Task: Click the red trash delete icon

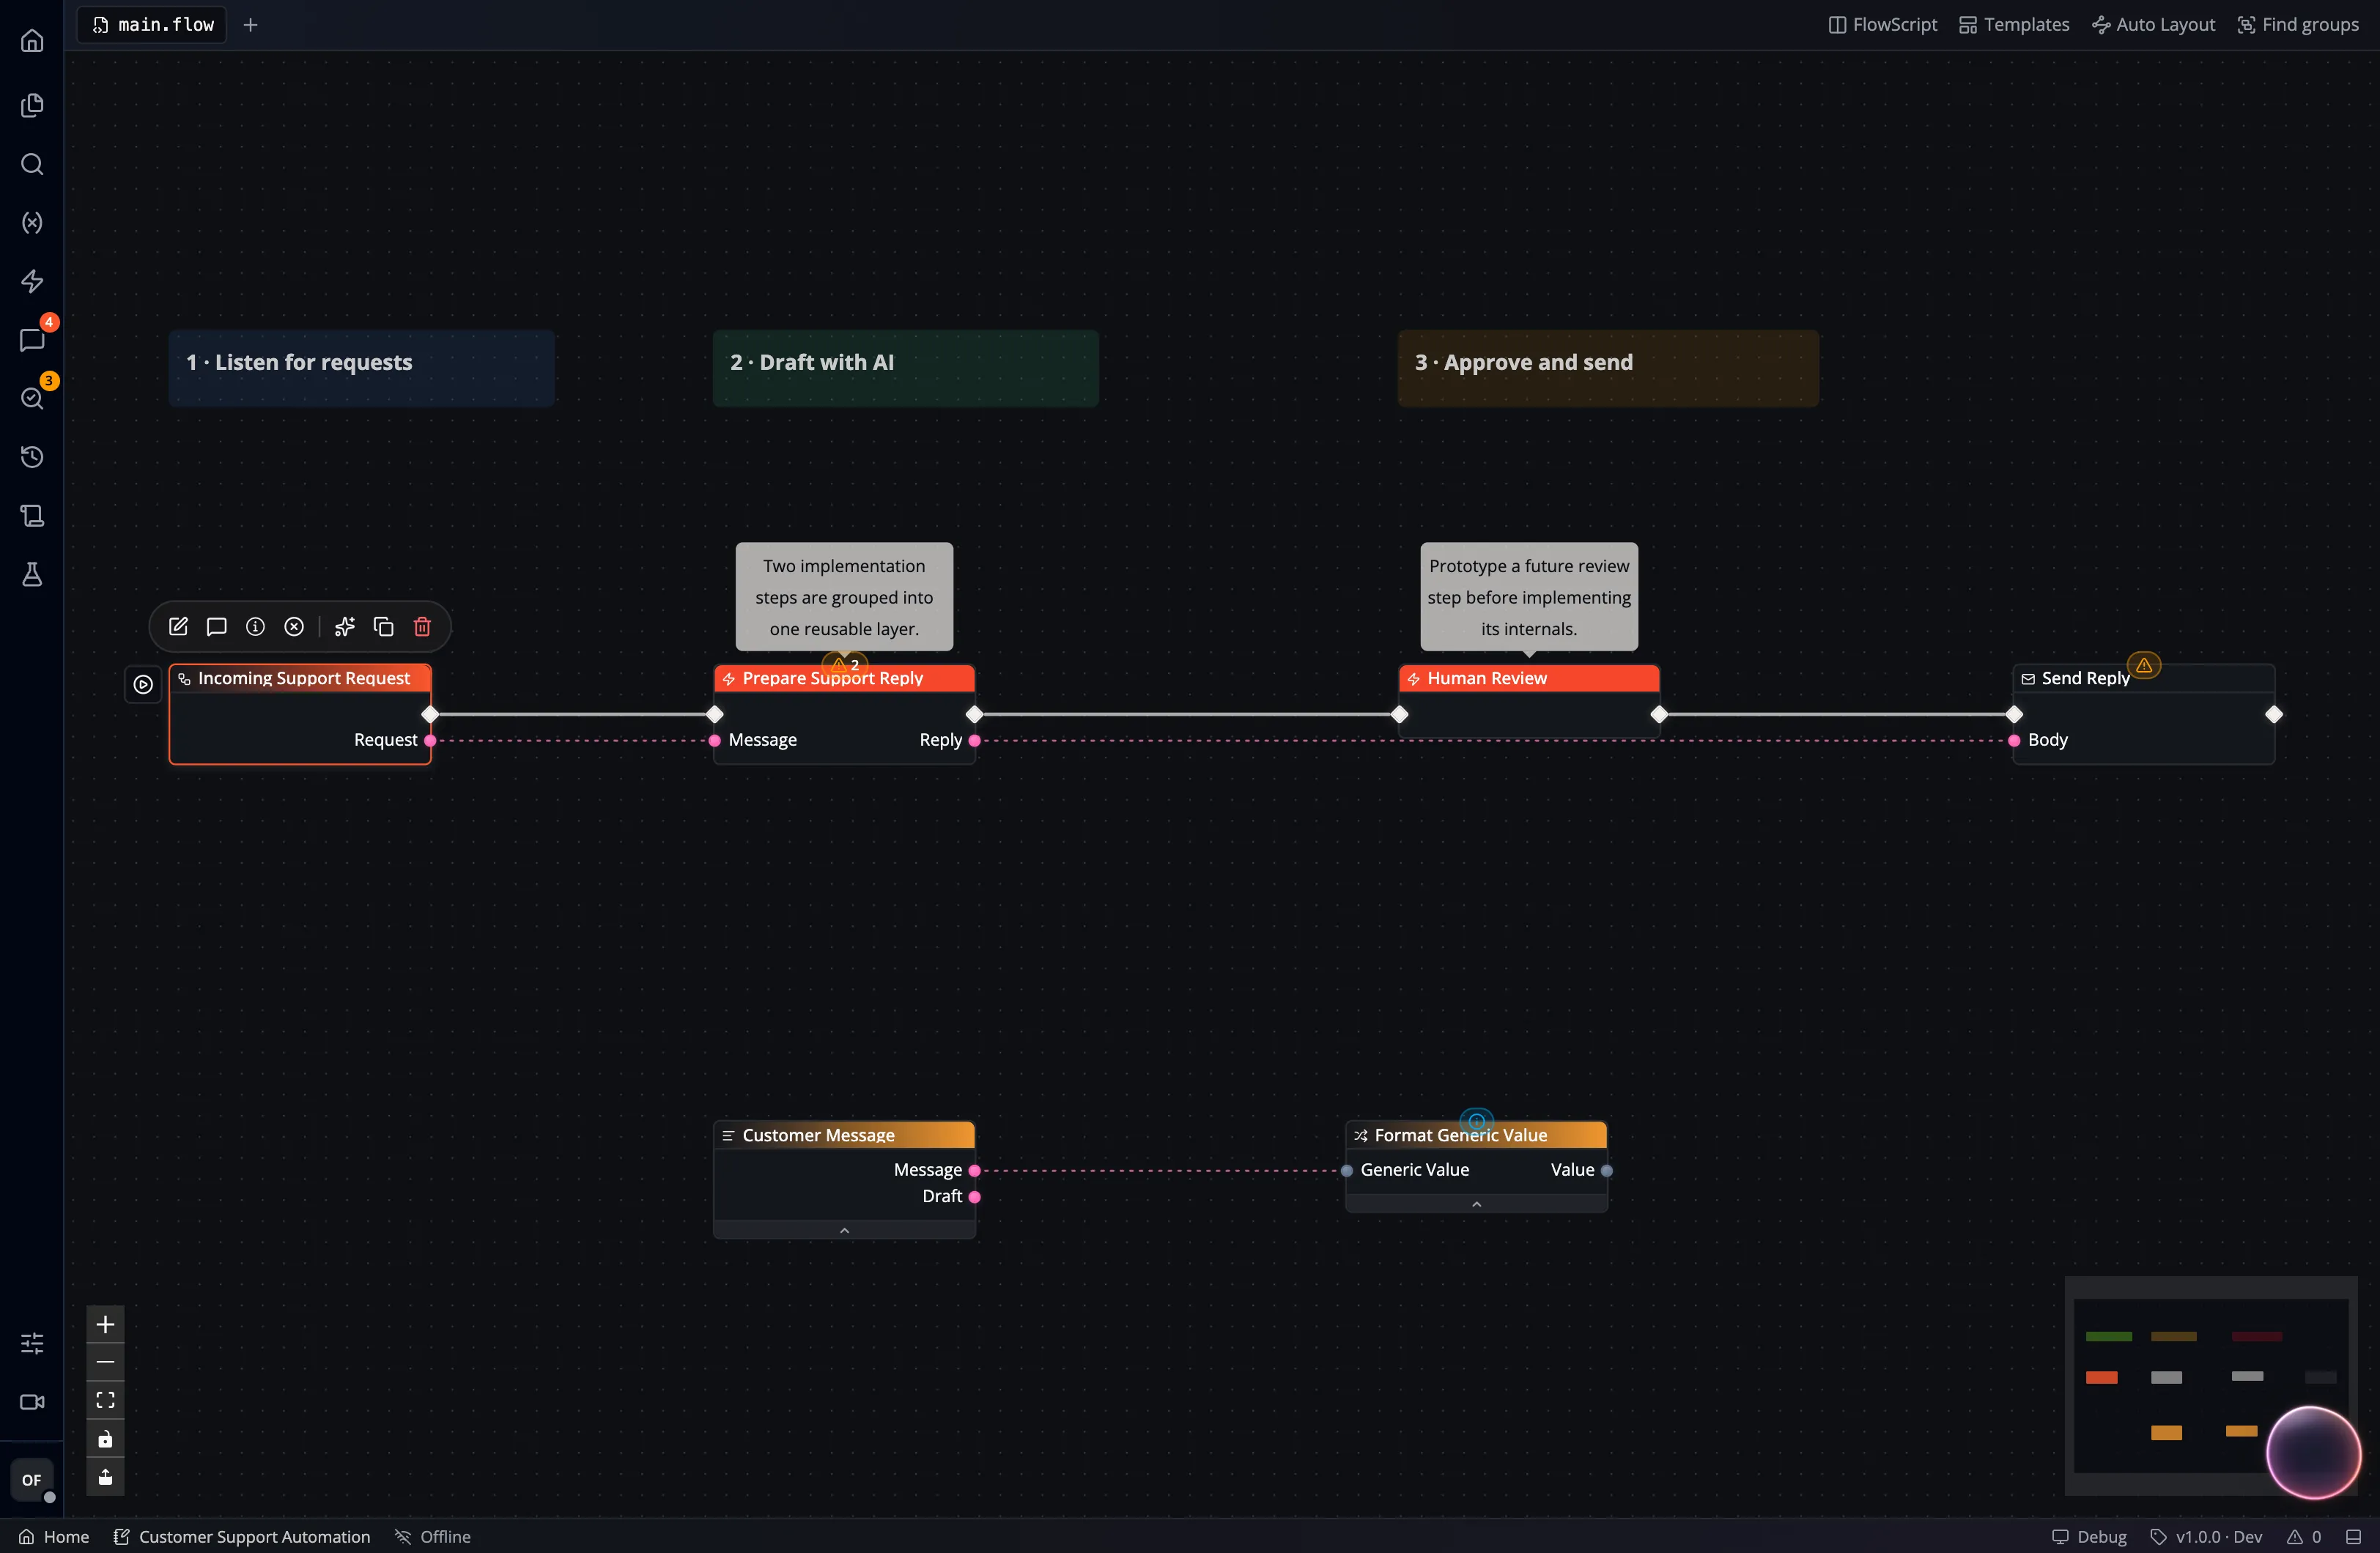Action: [x=422, y=627]
